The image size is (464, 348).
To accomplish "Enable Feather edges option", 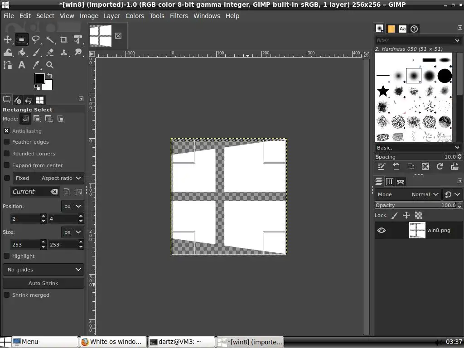I will click(x=6, y=142).
